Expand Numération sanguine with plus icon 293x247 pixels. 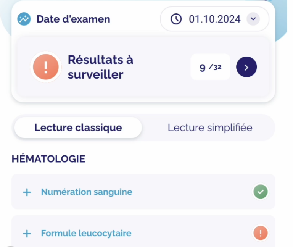pyautogui.click(x=27, y=192)
